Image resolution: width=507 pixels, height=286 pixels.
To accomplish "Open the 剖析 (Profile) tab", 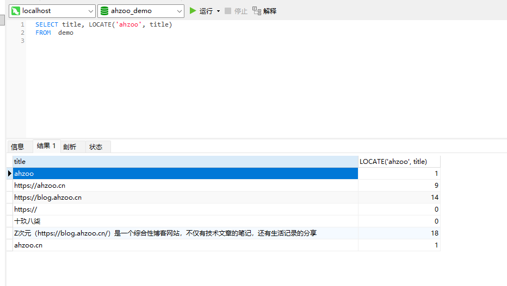I will [x=70, y=147].
